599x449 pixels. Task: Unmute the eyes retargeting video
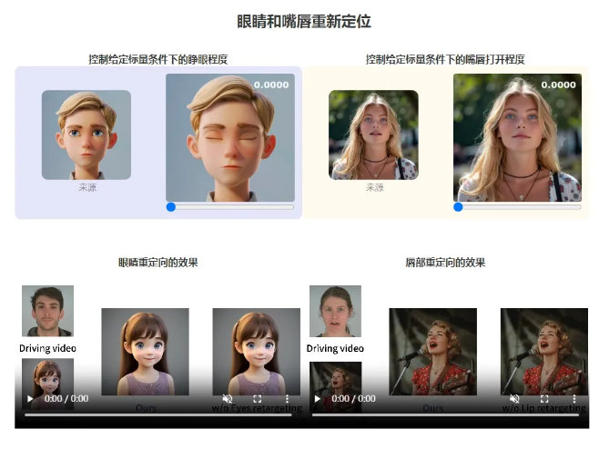click(228, 399)
